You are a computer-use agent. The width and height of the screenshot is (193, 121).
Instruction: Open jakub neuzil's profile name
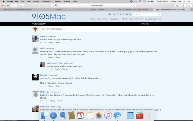point(52,63)
